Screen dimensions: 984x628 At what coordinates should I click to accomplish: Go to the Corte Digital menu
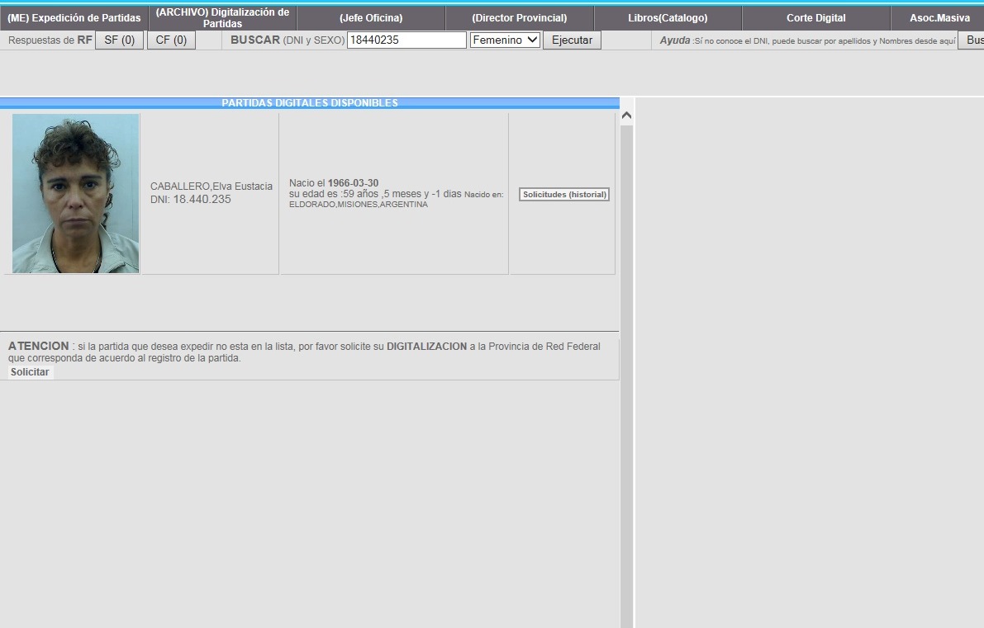tap(815, 18)
